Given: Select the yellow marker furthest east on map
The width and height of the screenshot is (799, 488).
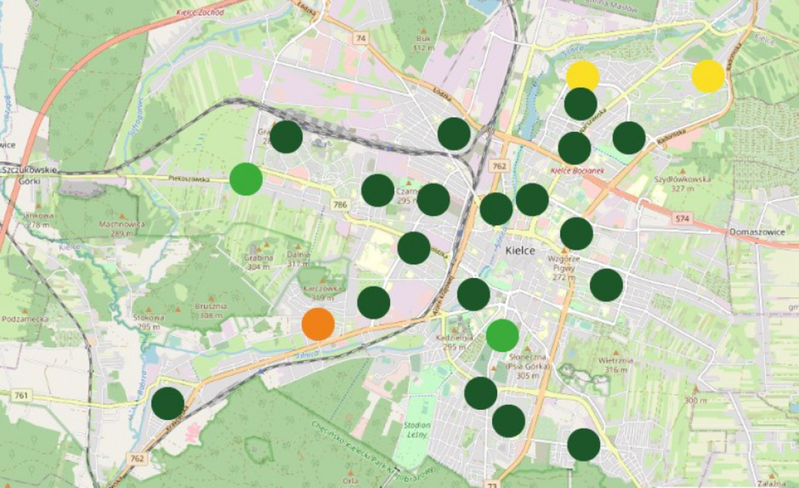Looking at the screenshot, I should pyautogui.click(x=708, y=76).
